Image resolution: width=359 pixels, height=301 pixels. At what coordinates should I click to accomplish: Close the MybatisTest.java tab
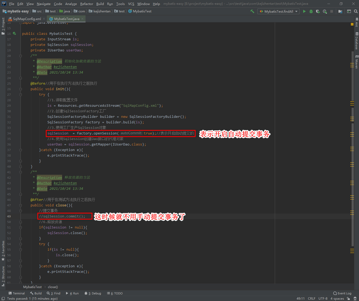click(x=82, y=19)
